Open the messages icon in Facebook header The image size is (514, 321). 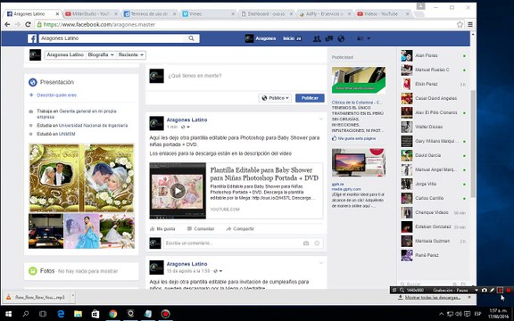(328, 38)
